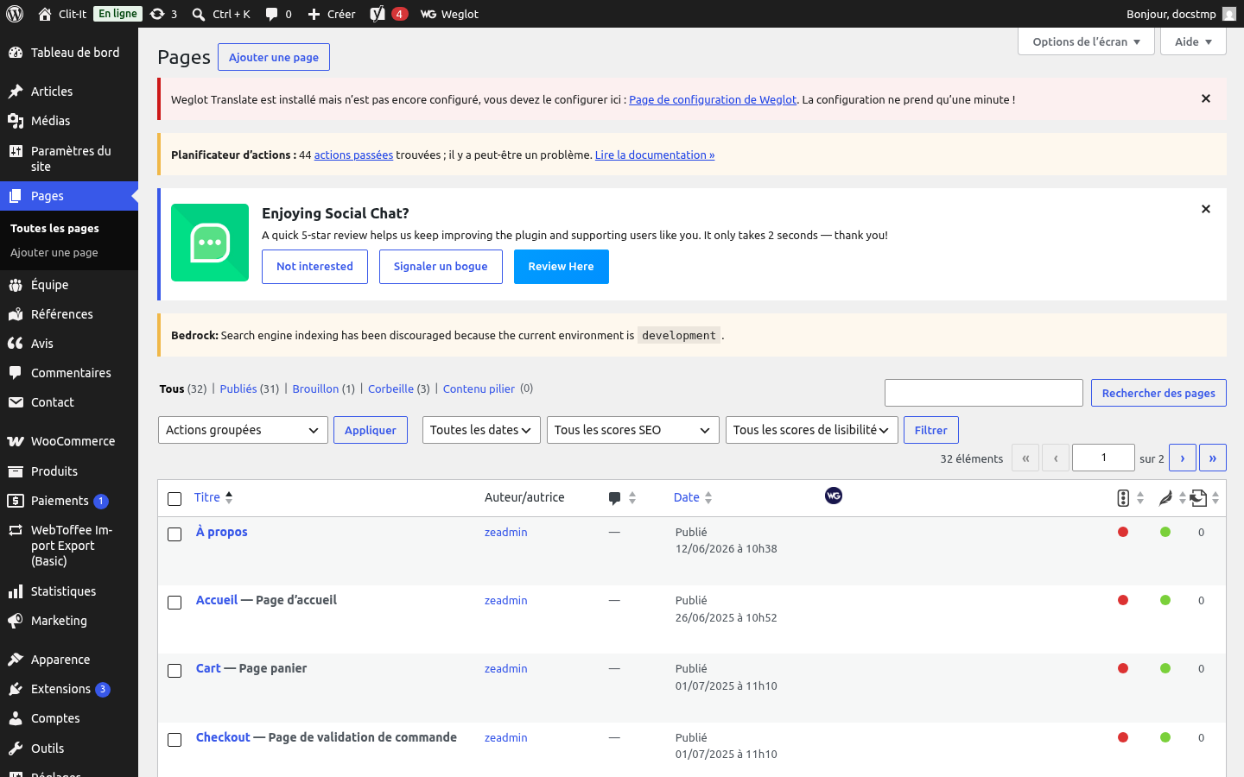This screenshot has width=1244, height=777.
Task: Click Signaler un bogue button
Action: pyautogui.click(x=441, y=267)
